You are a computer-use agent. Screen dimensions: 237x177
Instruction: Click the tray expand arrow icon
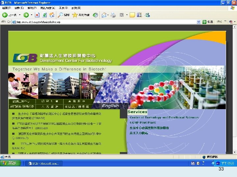(213, 163)
